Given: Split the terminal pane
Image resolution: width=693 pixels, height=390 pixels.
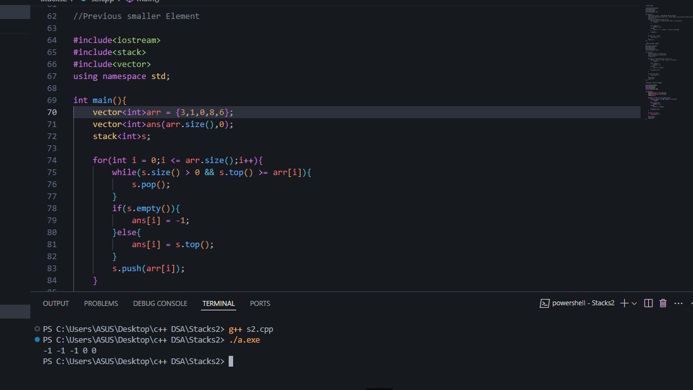Looking at the screenshot, I should tap(648, 303).
